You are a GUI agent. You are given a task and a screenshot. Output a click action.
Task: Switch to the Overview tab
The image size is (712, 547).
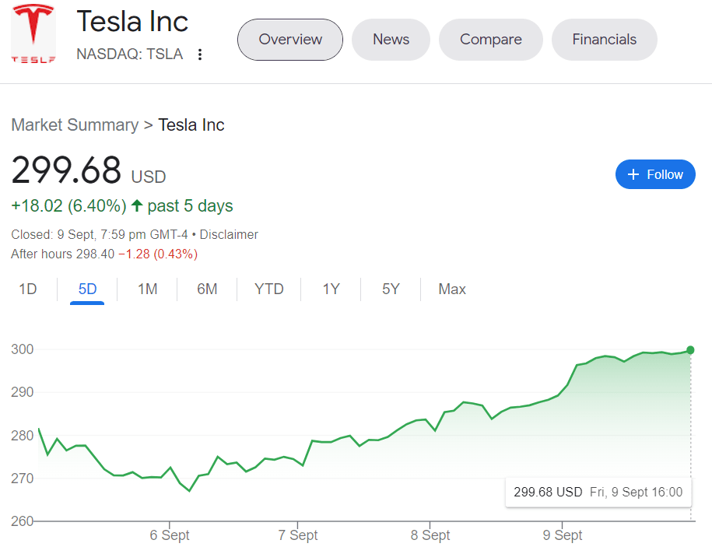click(x=290, y=40)
